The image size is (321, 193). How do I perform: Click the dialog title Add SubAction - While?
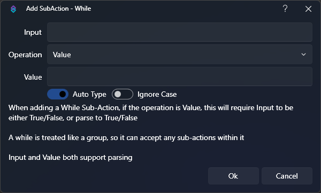click(58, 9)
